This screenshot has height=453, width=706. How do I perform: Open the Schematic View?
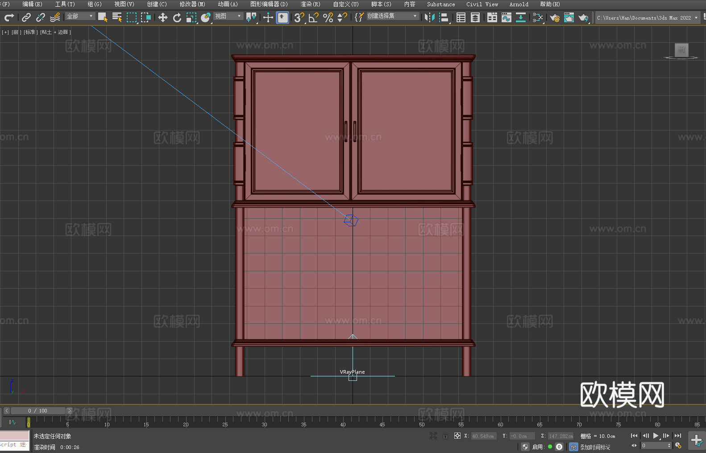pos(521,17)
